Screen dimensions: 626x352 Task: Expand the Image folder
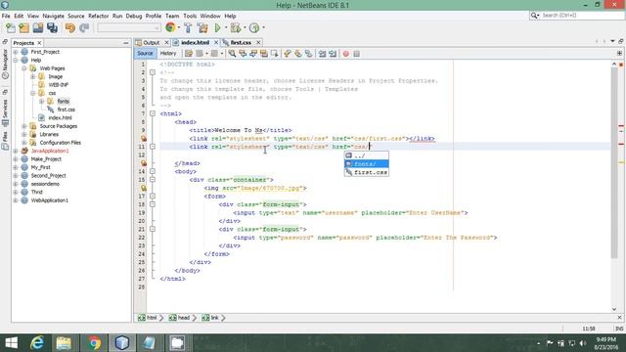tap(32, 76)
